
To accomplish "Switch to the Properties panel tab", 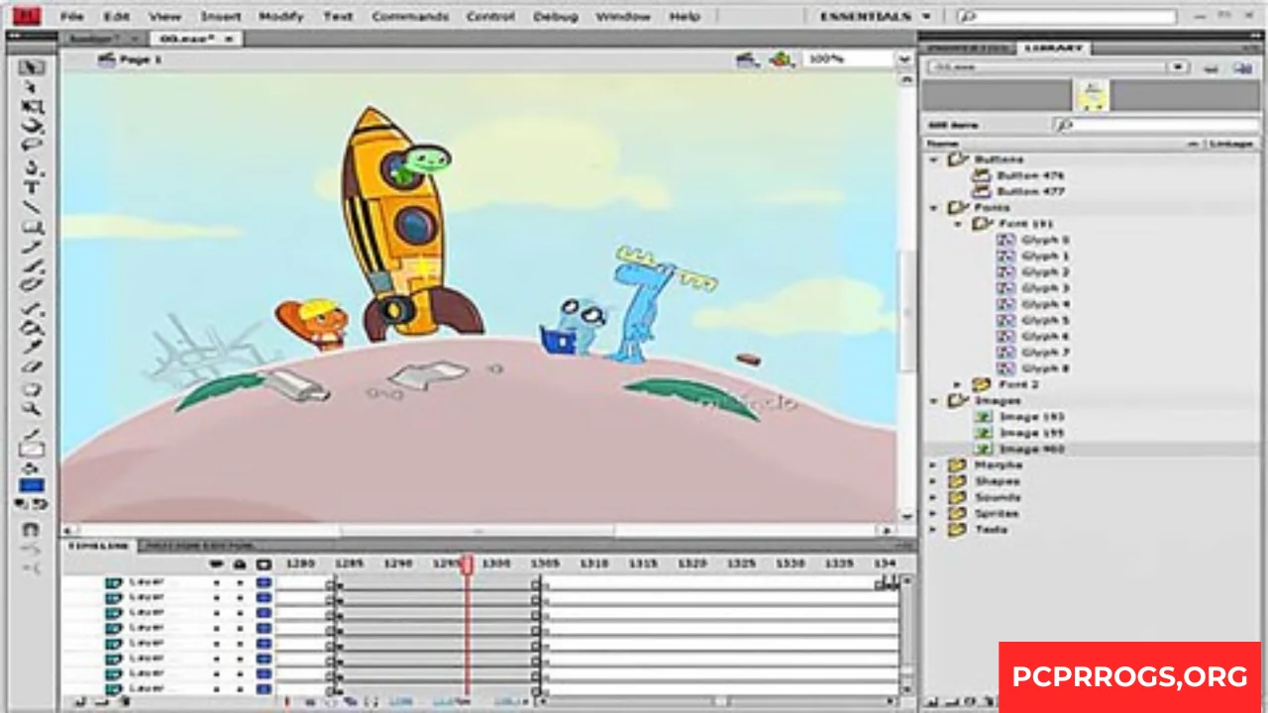I will tap(969, 49).
